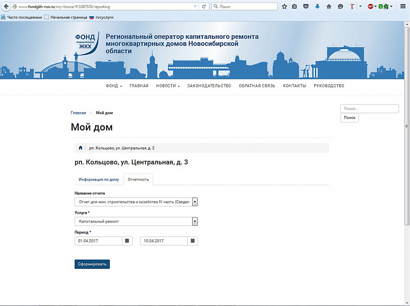Screen dimensions: 410x306
Task: Click the page vertical scrollbar
Action: 407,126
